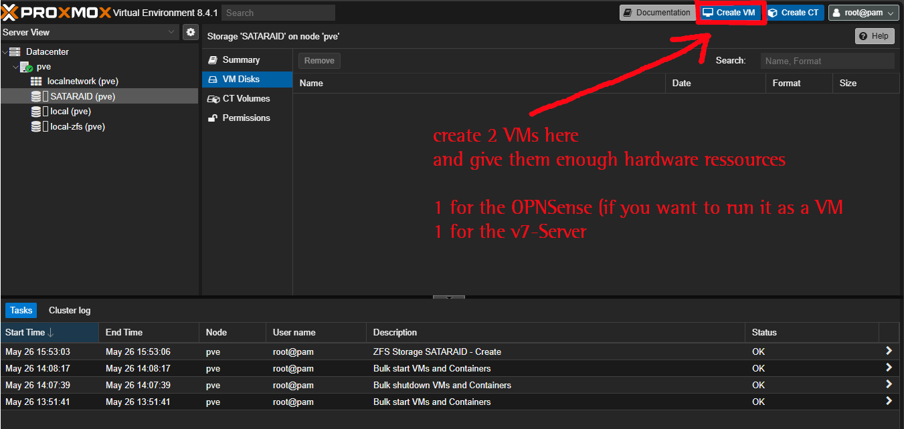Focus the Name, Format search field
Image resolution: width=904 pixels, height=429 pixels.
coord(827,61)
